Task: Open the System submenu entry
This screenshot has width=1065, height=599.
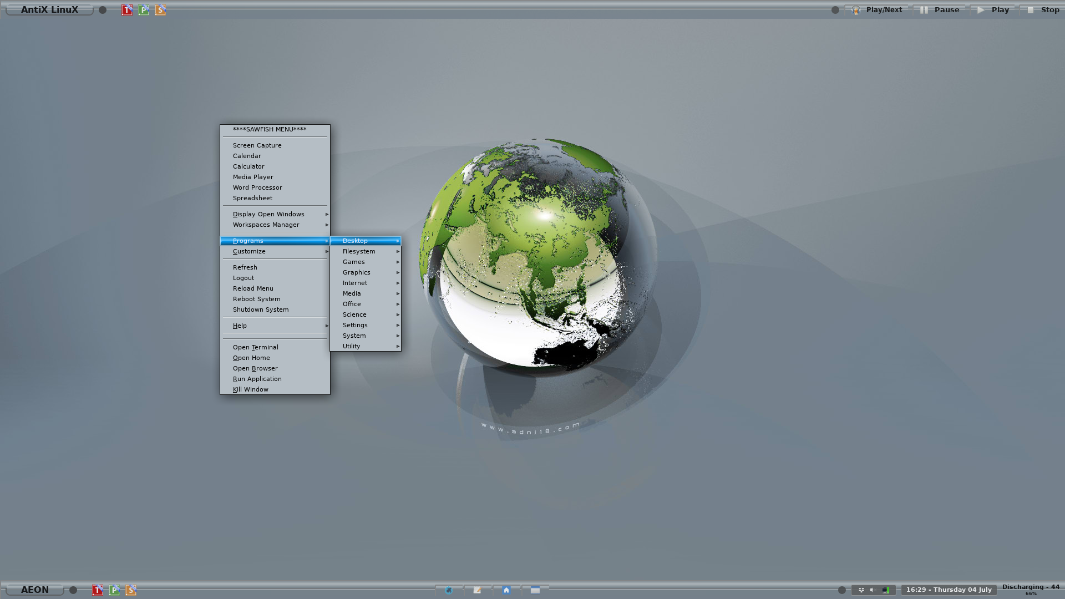Action: [366, 336]
